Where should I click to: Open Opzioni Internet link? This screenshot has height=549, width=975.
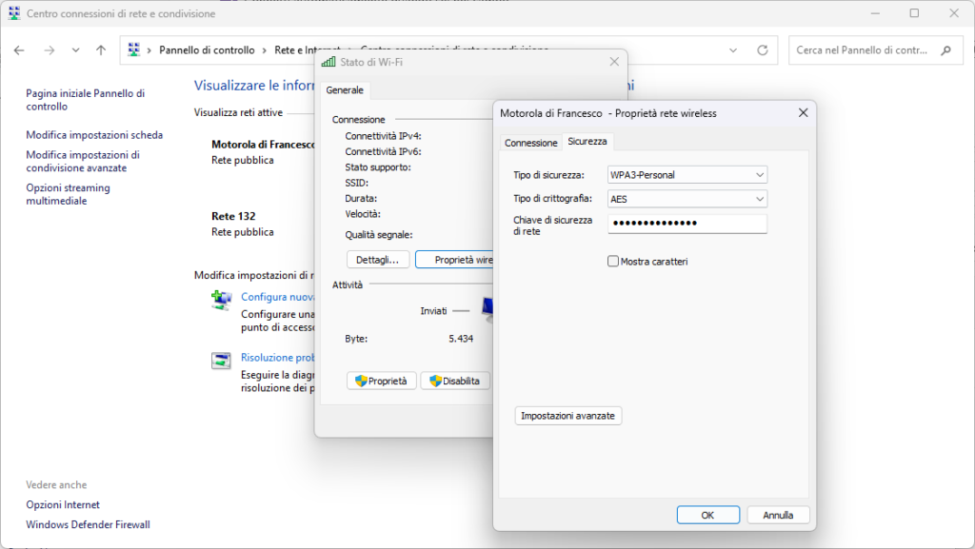[x=63, y=505]
